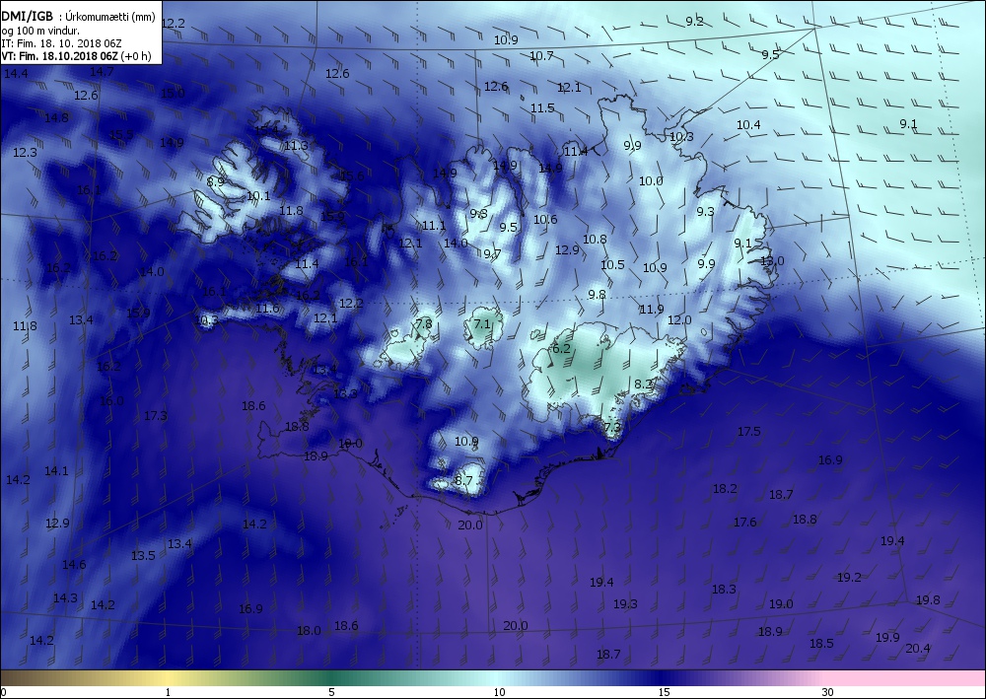Click the map value 13.5
The width and height of the screenshot is (986, 699).
[143, 556]
